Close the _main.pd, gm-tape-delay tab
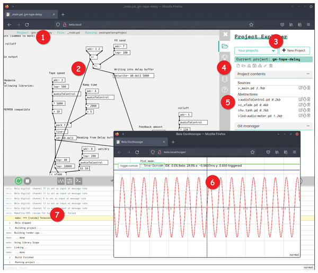318x273 pixels. coord(54,14)
